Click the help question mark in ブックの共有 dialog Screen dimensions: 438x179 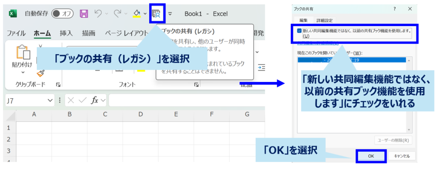pos(394,9)
